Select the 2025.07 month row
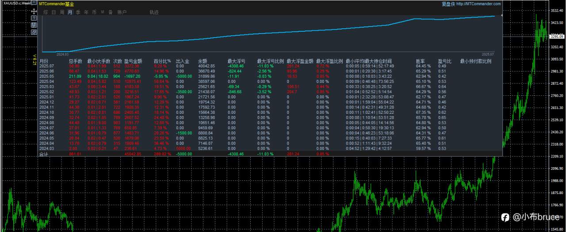 271,66
